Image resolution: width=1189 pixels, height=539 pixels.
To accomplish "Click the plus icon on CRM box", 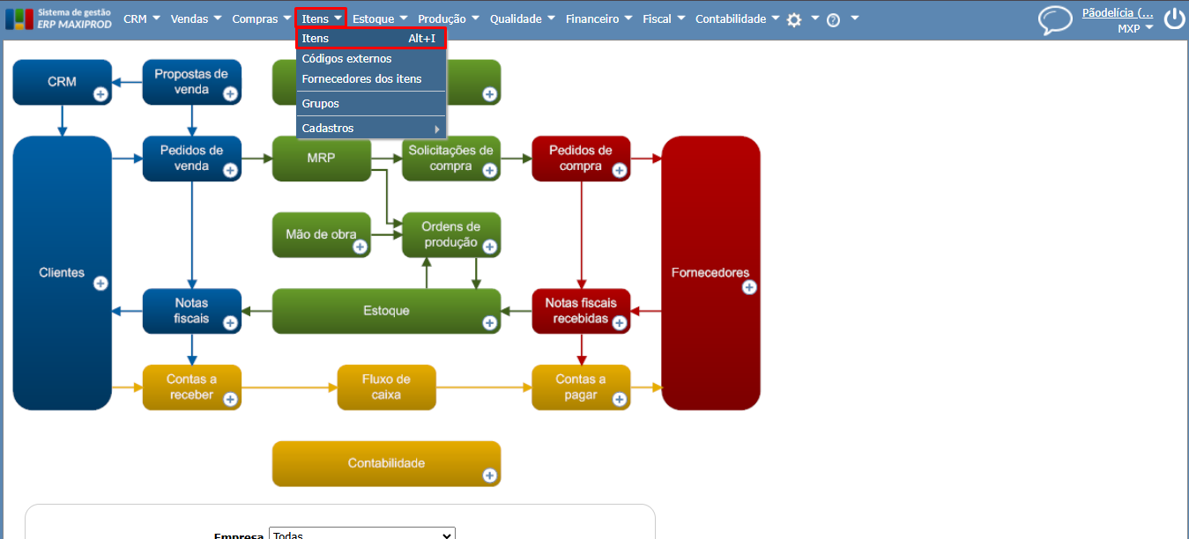I will (x=100, y=93).
